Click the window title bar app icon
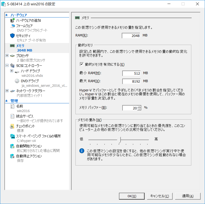Screen dimensions: 205x204 (x=3, y=4)
